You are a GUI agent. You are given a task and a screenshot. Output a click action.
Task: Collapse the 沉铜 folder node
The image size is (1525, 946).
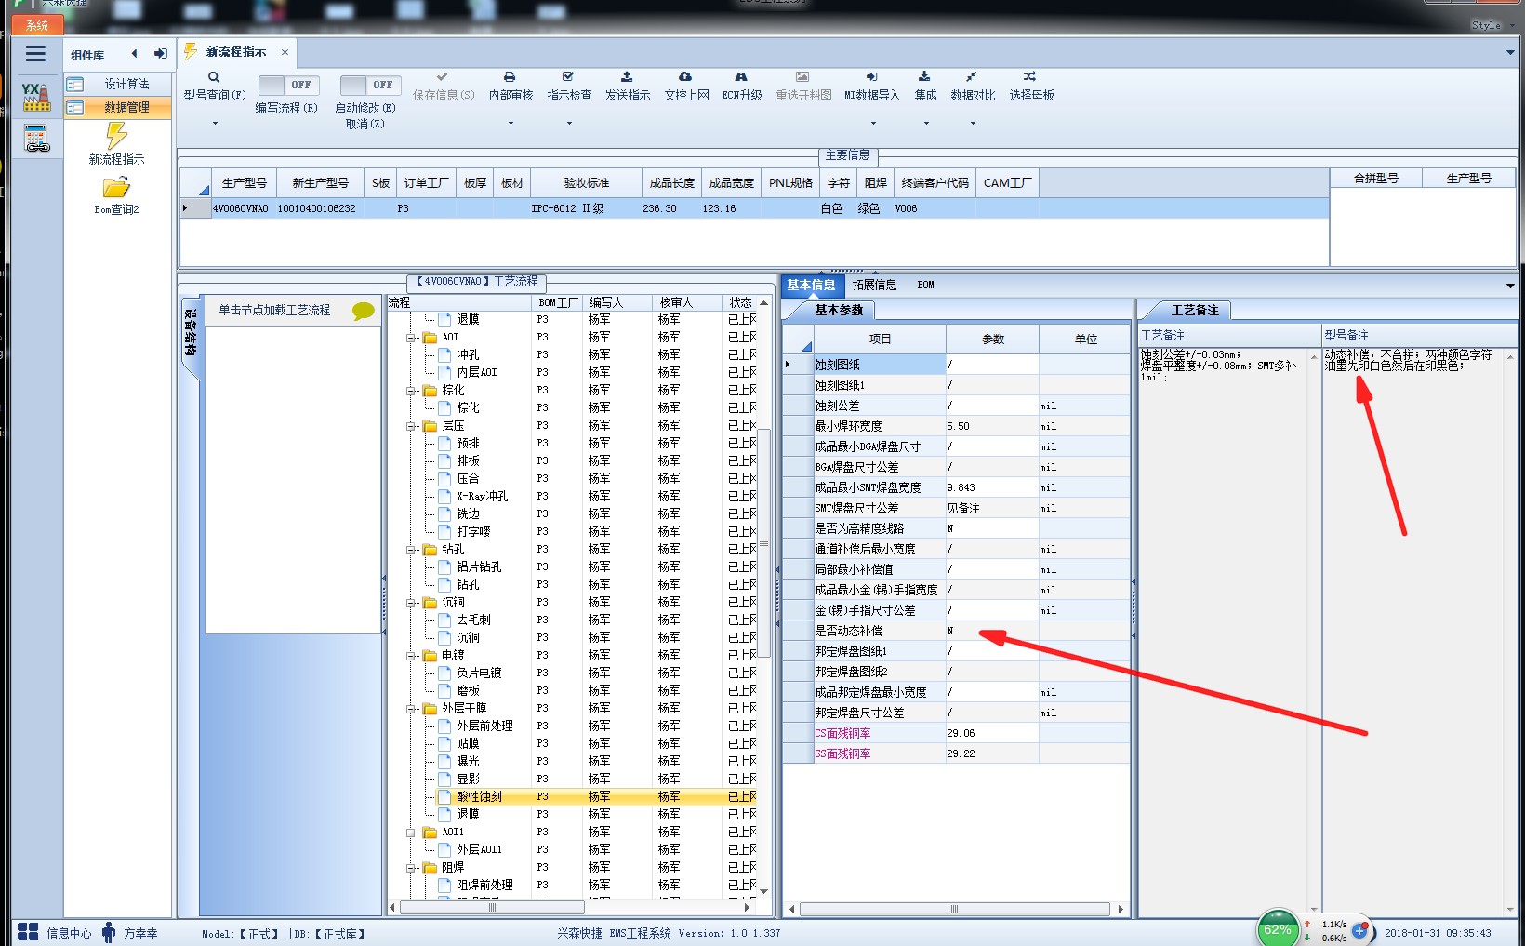(x=411, y=603)
